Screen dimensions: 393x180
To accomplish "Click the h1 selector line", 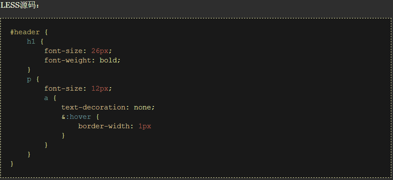I will pos(31,41).
